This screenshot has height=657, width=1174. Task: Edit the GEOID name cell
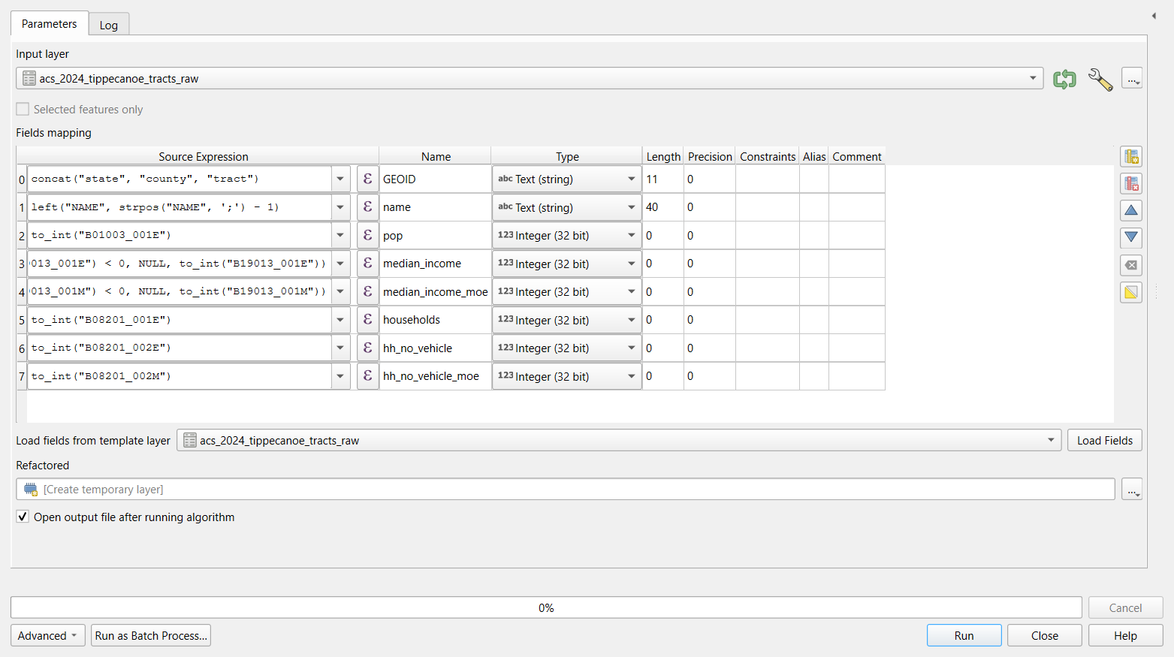[x=436, y=179]
